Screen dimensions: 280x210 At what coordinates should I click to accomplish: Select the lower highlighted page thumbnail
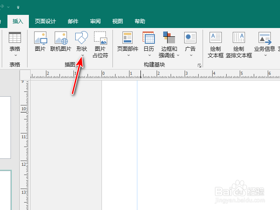[6, 190]
